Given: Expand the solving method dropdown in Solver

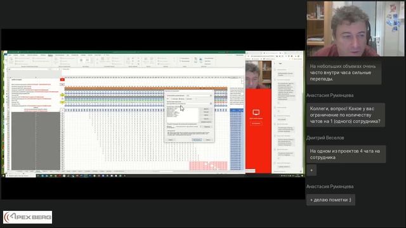Looking at the screenshot, I should (200, 127).
